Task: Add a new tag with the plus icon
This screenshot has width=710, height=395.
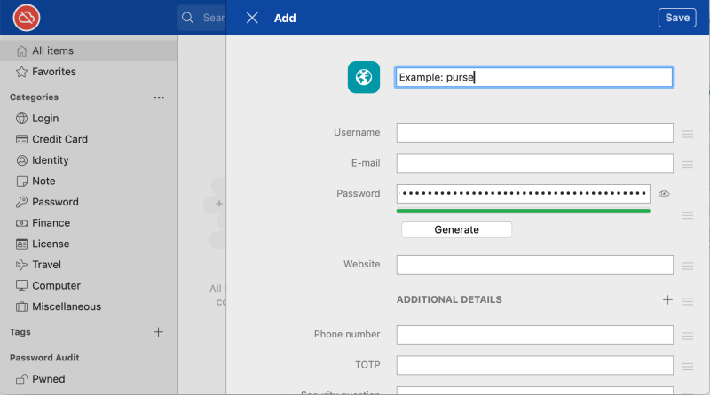Action: [158, 332]
